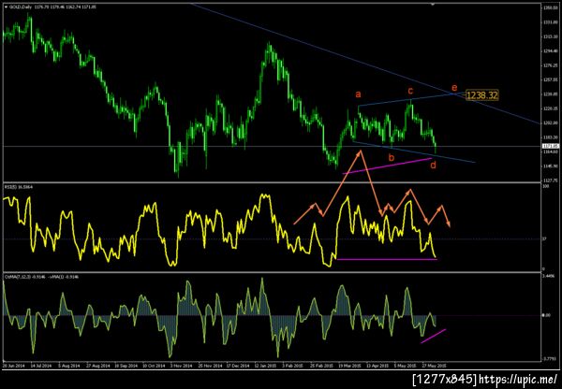Viewport: 562px width, 389px height.
Task: Click the 25 Feb 2015 date on time axis
Action: pos(322,366)
